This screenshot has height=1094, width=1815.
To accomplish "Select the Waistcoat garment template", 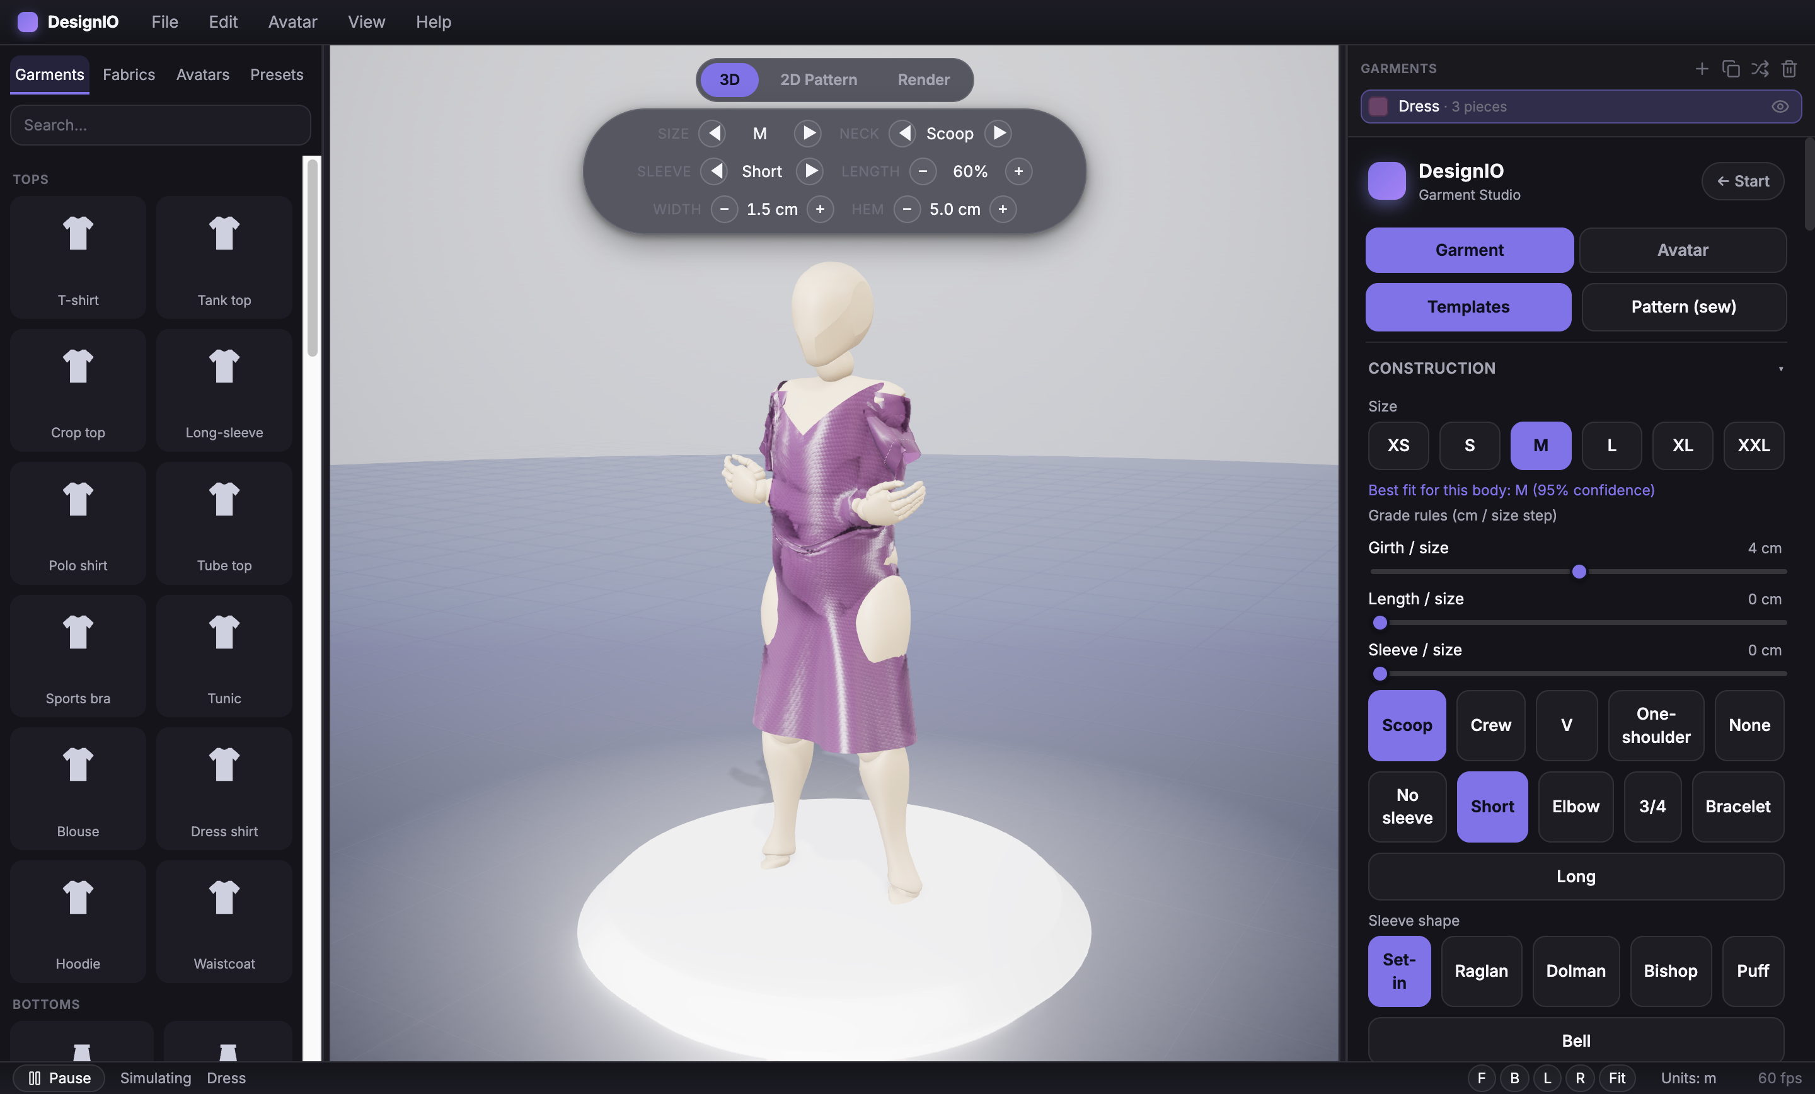I will (x=224, y=921).
